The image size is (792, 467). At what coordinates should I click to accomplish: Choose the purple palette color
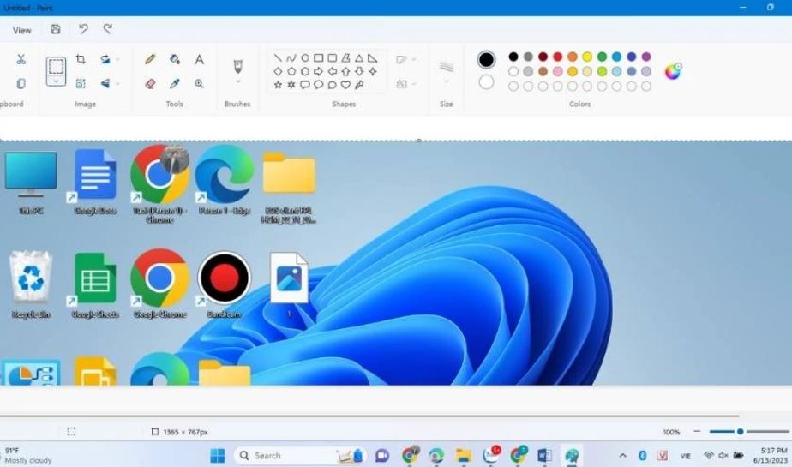646,57
